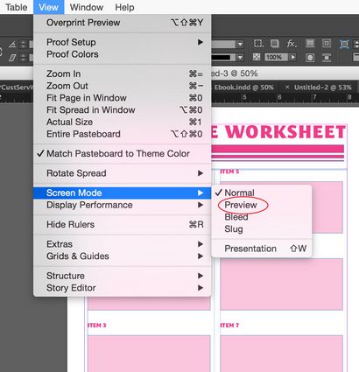Click the circular text wrap icon
The width and height of the screenshot is (359, 372).
pos(310,58)
